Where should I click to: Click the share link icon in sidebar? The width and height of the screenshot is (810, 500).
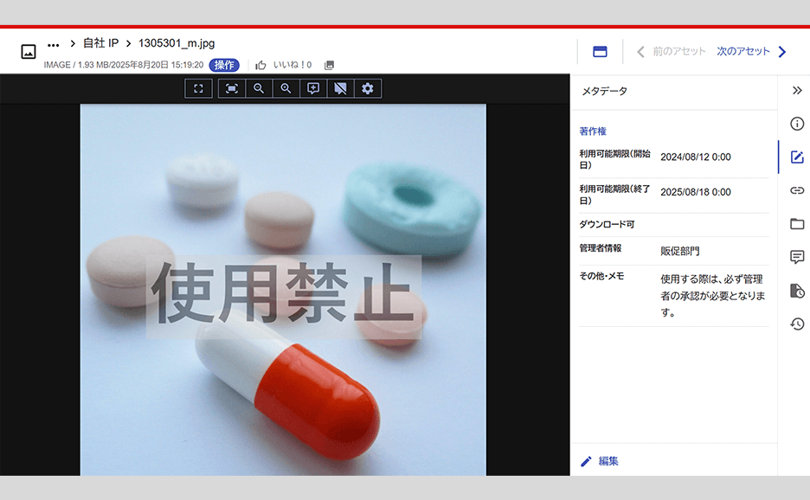point(796,189)
